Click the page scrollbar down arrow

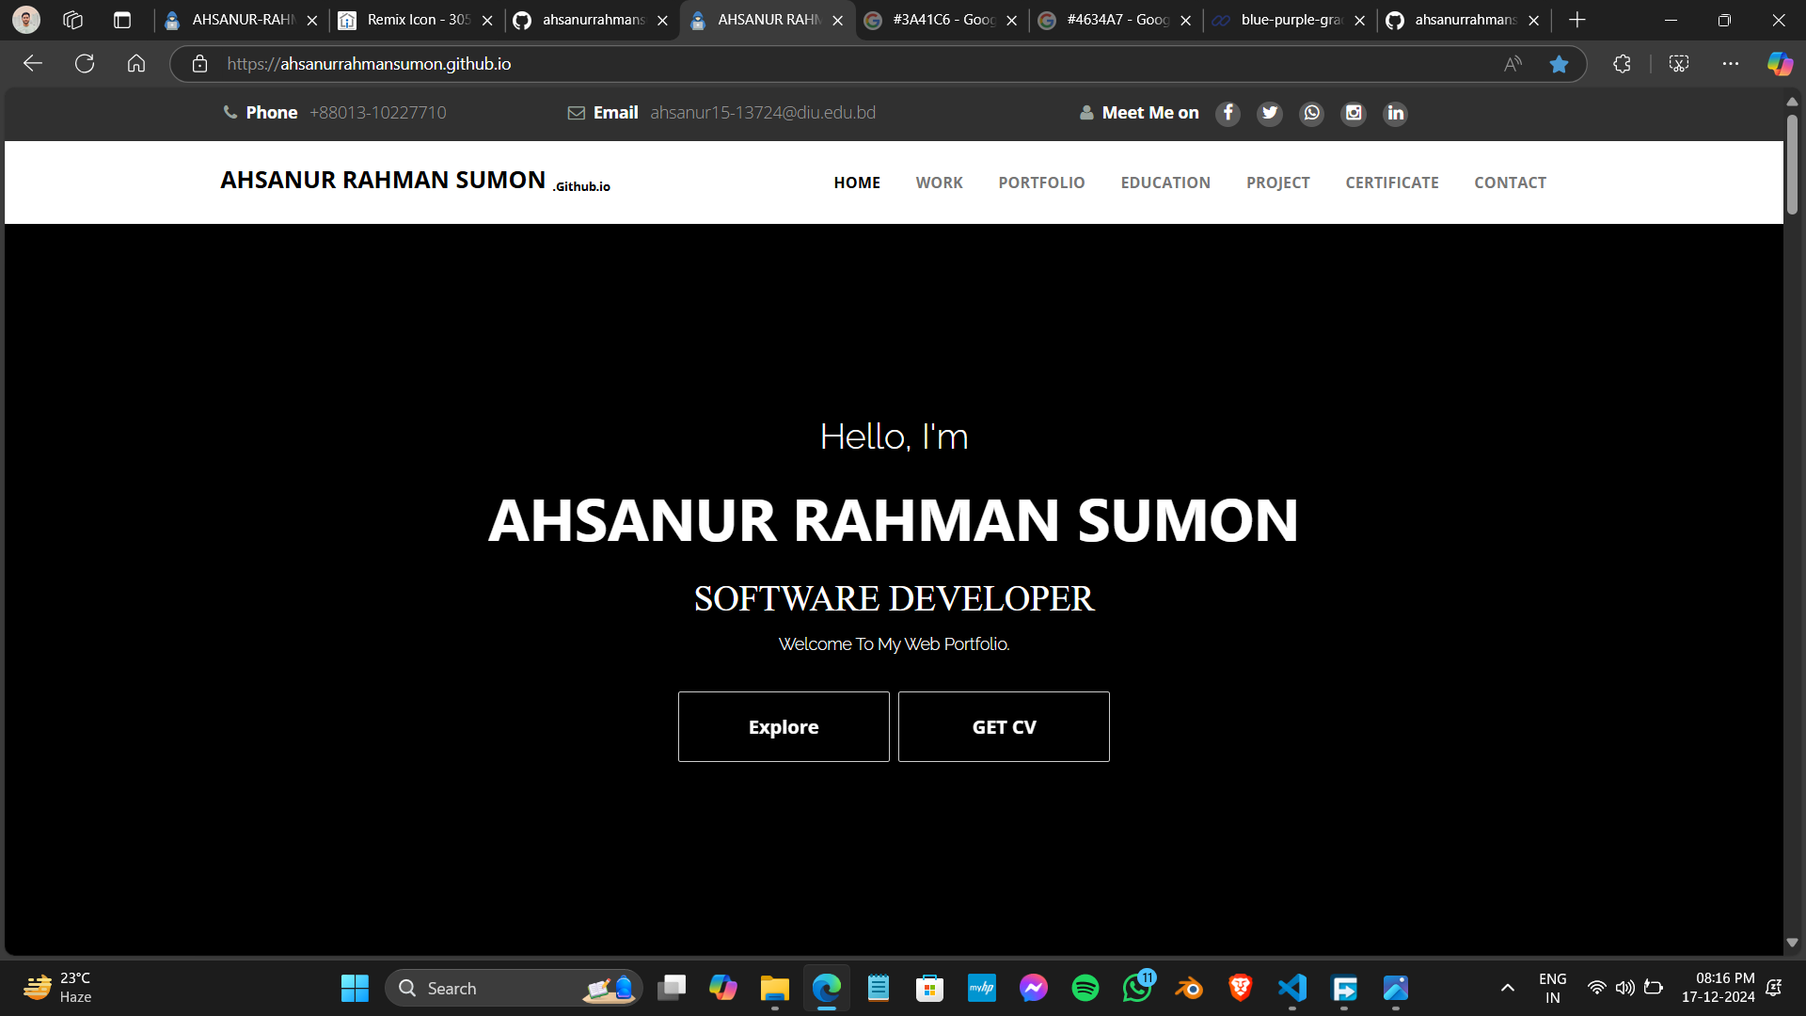coord(1793,943)
